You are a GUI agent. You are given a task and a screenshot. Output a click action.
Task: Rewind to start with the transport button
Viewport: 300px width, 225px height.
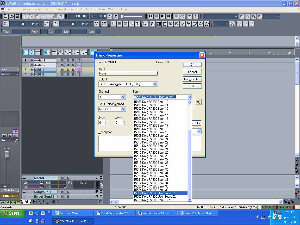pyautogui.click(x=151, y=16)
